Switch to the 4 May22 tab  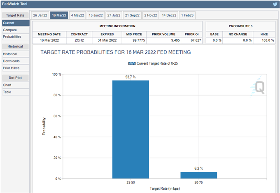click(77, 15)
